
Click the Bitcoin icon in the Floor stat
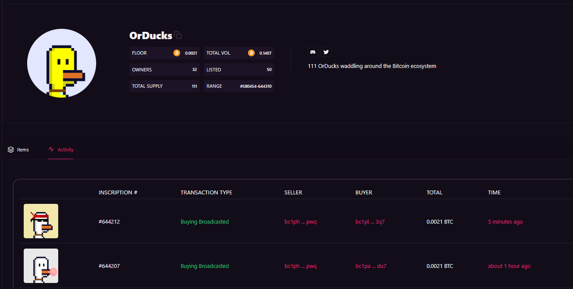[x=177, y=53]
